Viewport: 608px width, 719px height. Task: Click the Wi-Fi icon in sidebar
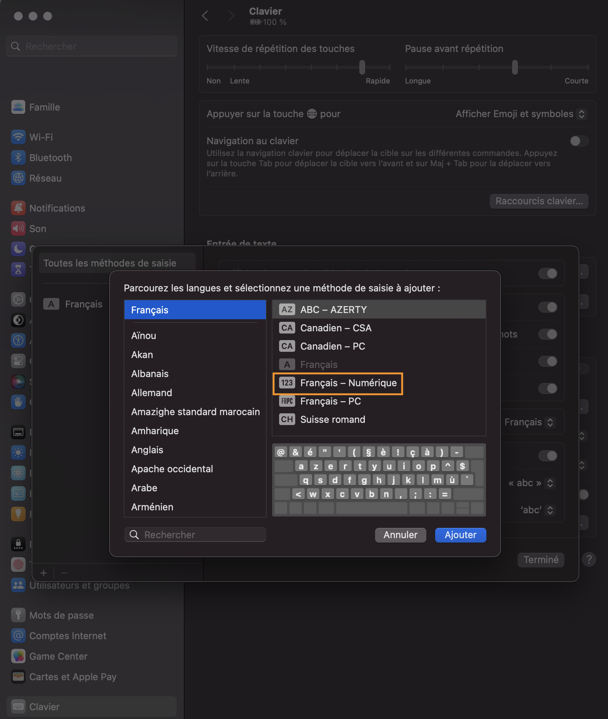[x=18, y=137]
